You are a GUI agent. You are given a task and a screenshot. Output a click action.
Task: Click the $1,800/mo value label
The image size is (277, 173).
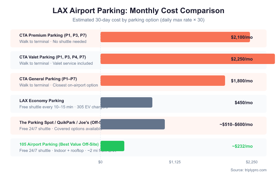tap(242, 81)
